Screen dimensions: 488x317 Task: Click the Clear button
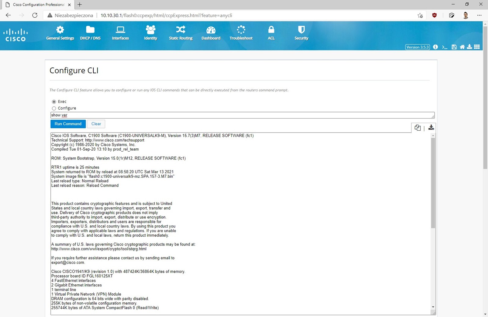(x=96, y=124)
